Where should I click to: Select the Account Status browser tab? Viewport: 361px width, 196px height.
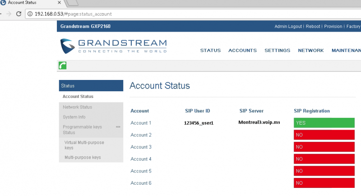tap(31, 3)
